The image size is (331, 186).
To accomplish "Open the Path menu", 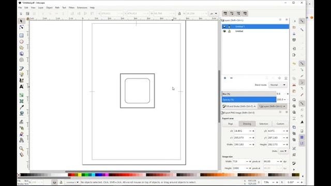I will click(57, 8).
